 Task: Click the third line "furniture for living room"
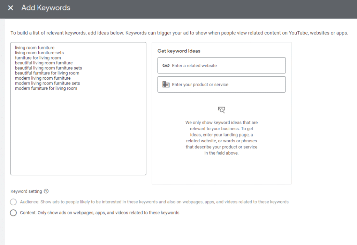tap(38, 58)
